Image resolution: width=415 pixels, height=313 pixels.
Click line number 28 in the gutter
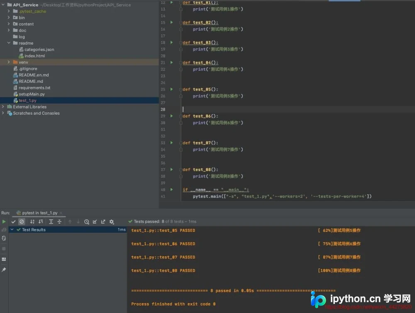(x=163, y=109)
